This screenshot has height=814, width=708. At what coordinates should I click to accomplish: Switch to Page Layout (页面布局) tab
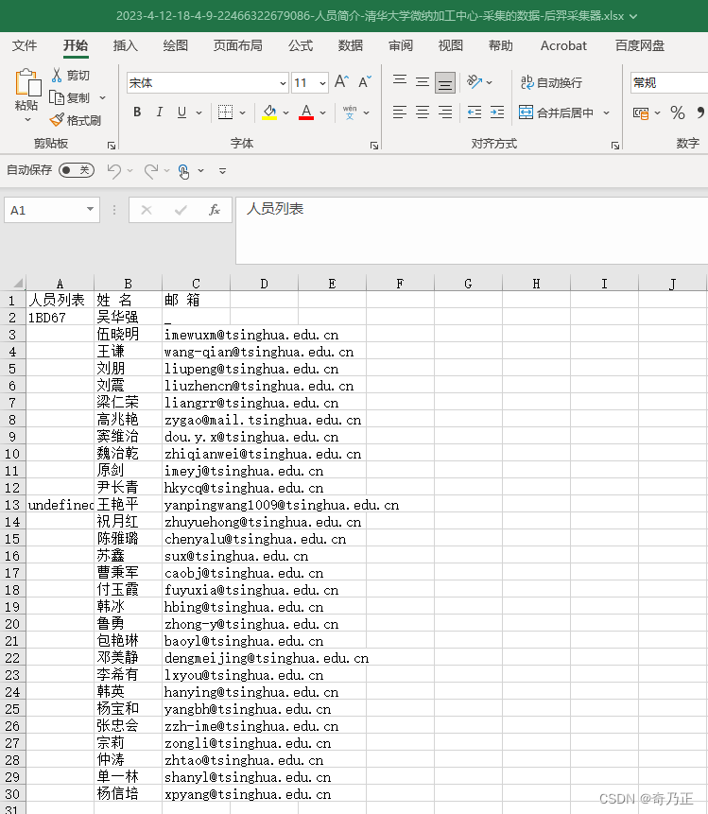pos(237,45)
